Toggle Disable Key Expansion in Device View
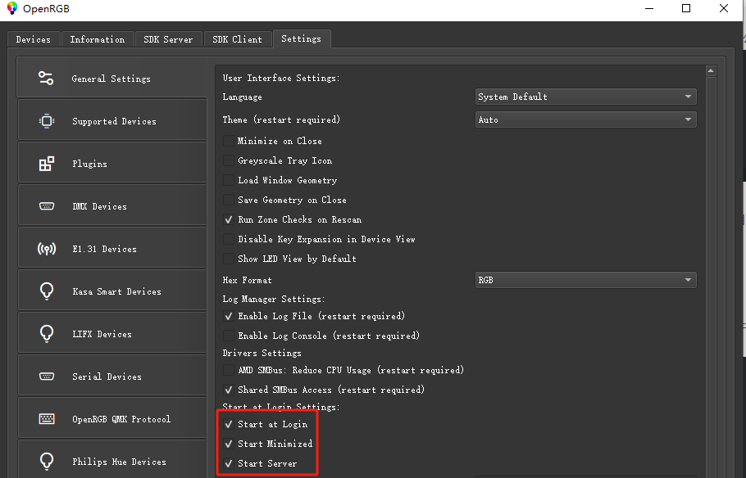The height and width of the screenshot is (478, 746). [x=229, y=239]
